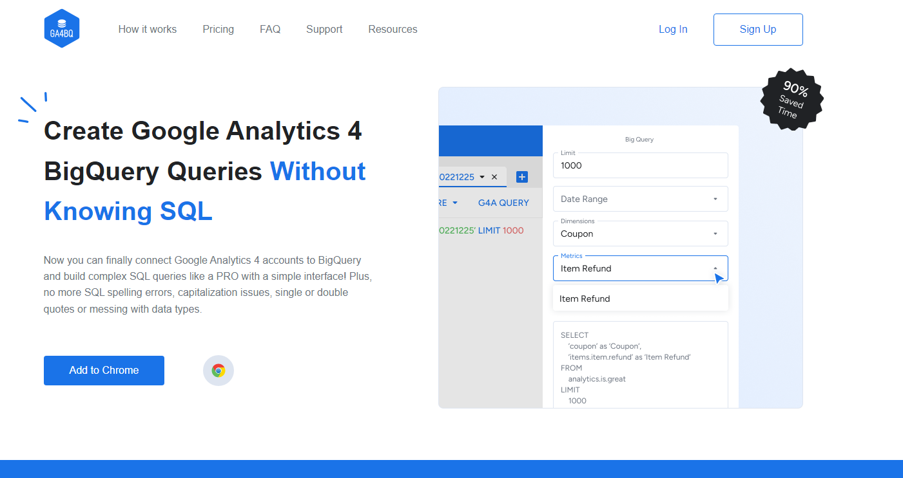
Task: Click the Sign Up button
Action: [758, 30]
